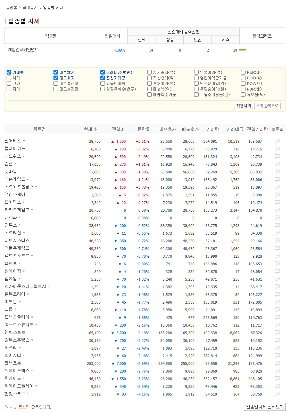Open discussion room icon for 데브시스터즈
This screenshot has width=291, height=414.
(277, 241)
